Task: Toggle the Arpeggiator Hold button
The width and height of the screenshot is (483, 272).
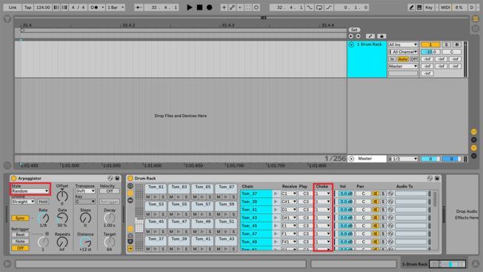Action: [43, 202]
